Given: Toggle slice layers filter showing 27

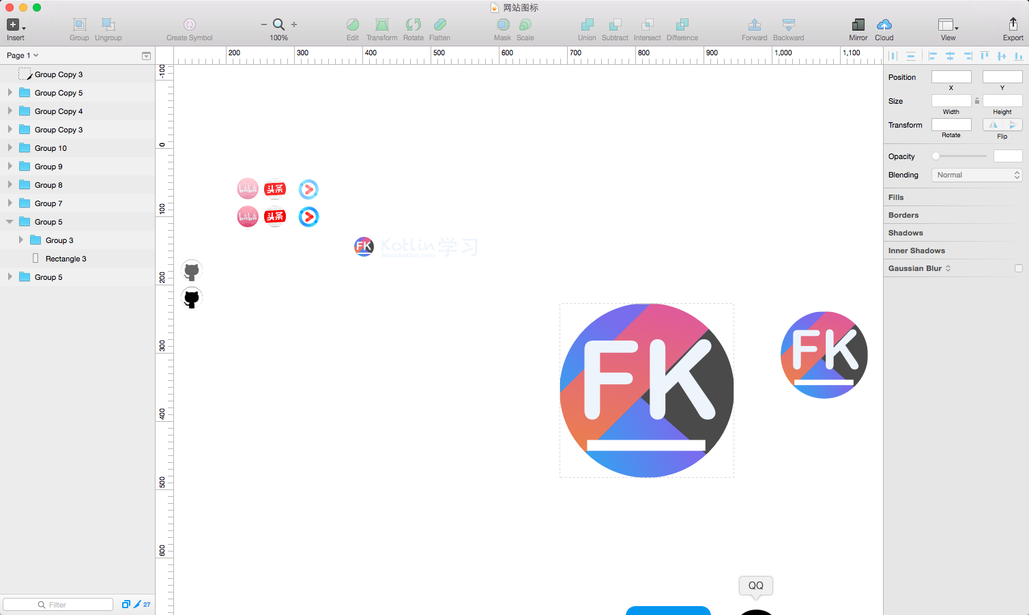Looking at the screenshot, I should (x=142, y=604).
